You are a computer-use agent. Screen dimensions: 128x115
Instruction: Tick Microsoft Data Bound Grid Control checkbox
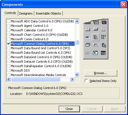tap(8, 48)
